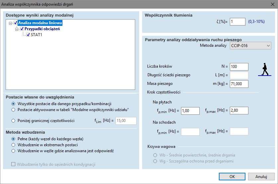Select all modes for given case option

point(13,104)
